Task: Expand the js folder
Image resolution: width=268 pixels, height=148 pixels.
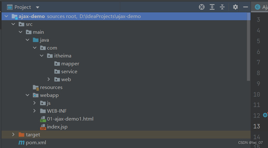Action: (x=35, y=103)
